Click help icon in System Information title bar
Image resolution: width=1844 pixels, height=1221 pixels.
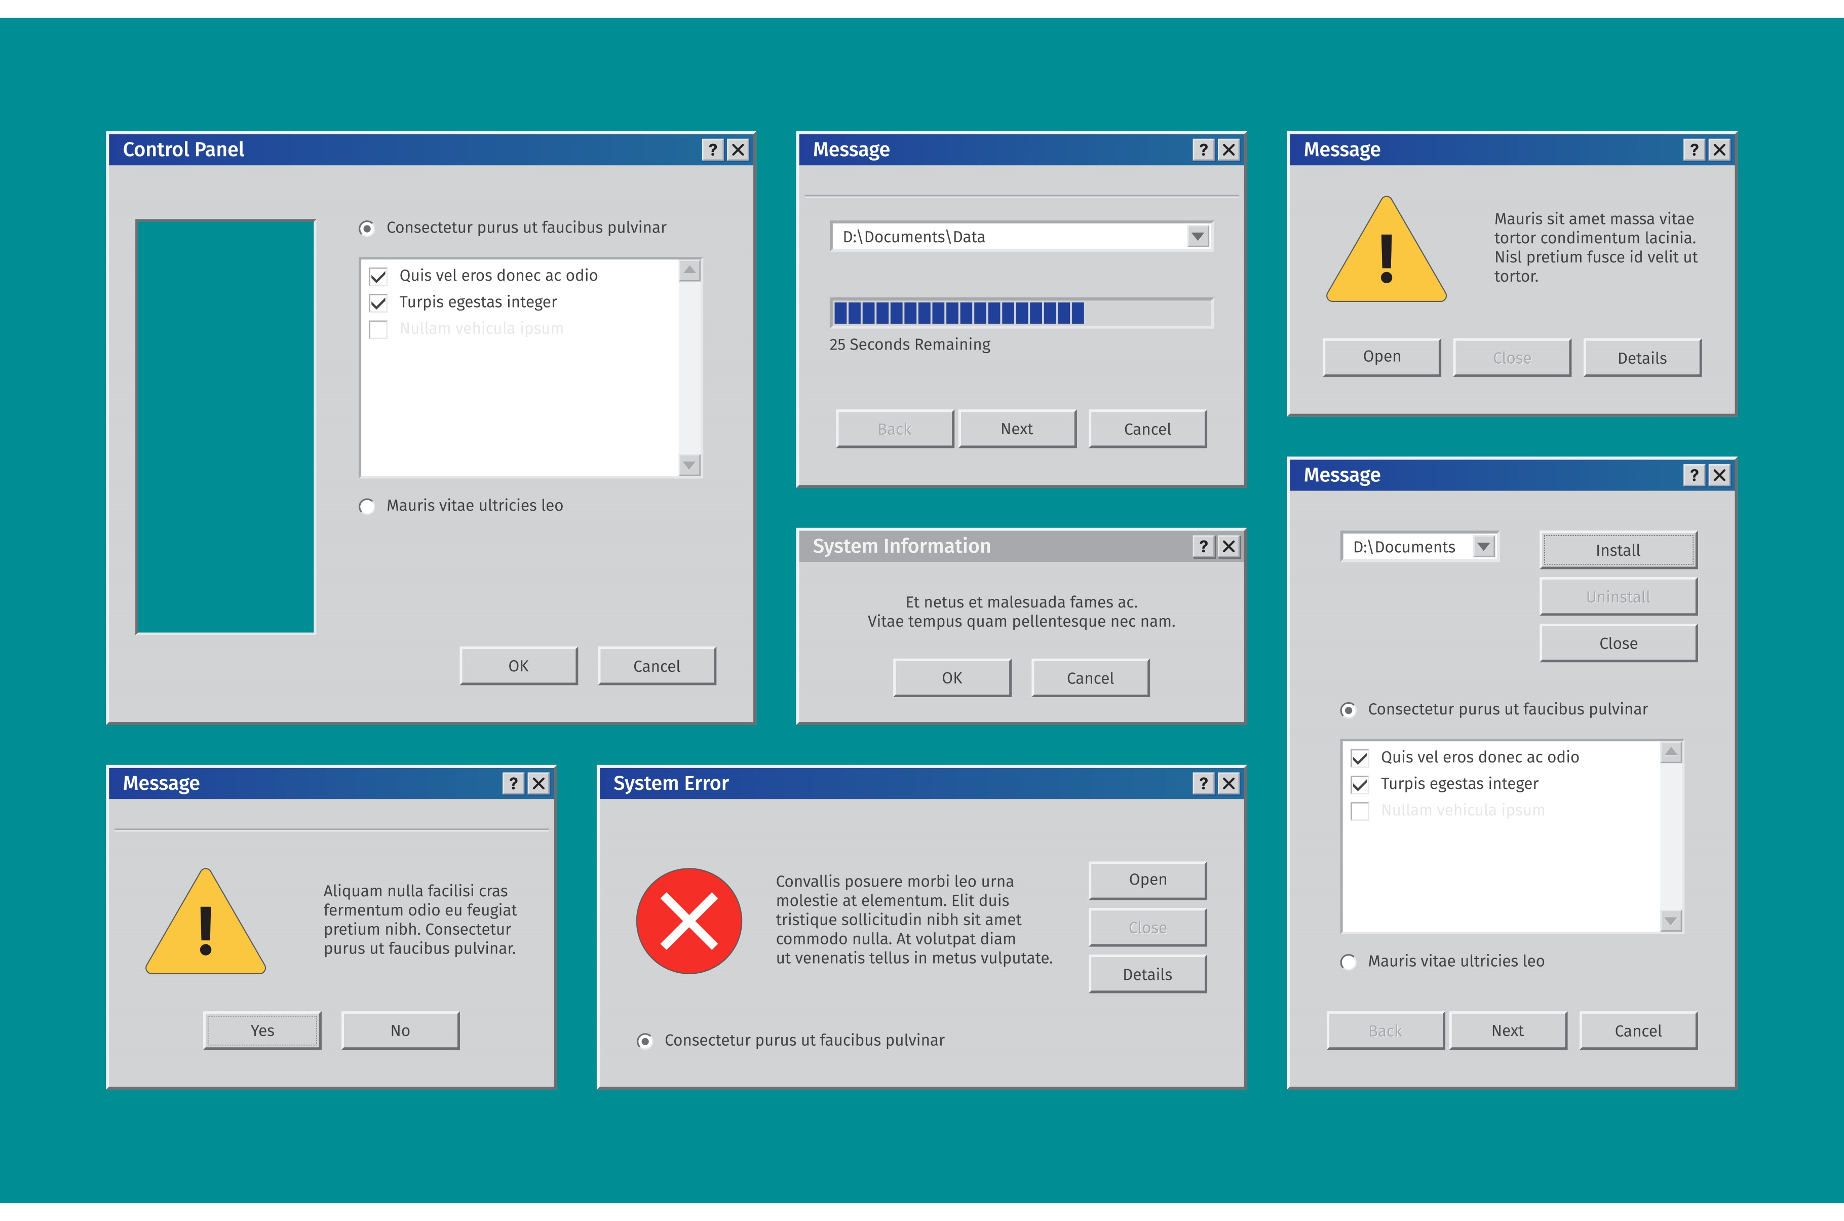1203,547
